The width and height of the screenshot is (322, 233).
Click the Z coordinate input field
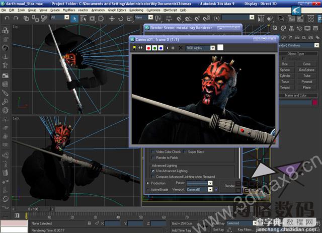click(158, 223)
